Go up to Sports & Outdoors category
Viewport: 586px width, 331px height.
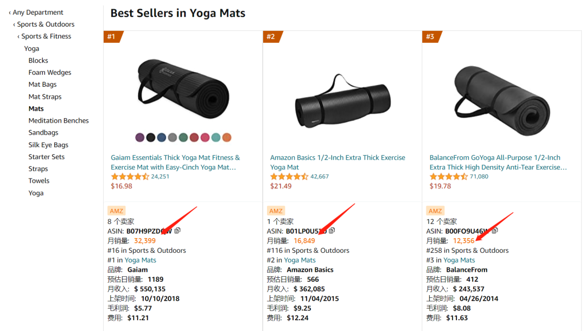44,24
